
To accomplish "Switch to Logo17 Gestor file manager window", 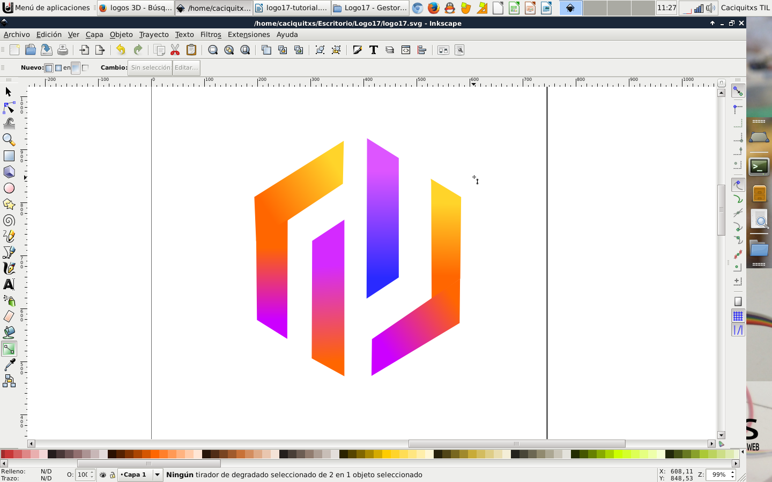I will (x=370, y=7).
